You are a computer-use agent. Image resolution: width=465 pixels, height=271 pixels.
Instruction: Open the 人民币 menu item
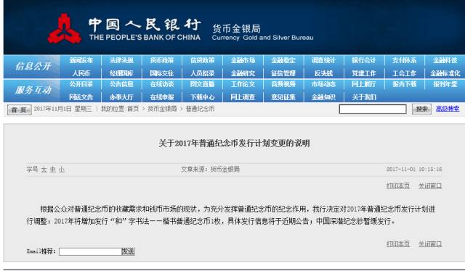[x=81, y=73]
